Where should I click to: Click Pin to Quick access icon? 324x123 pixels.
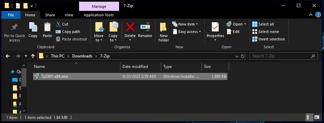[15, 27]
